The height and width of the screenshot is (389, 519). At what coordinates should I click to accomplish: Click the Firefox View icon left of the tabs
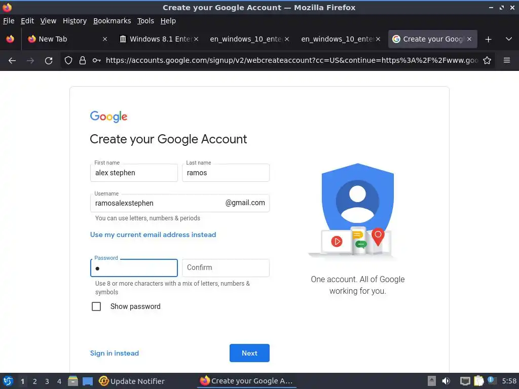pos(10,39)
